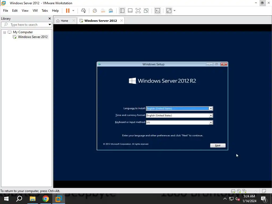Open the Windows Start menu

[x=6, y=199]
